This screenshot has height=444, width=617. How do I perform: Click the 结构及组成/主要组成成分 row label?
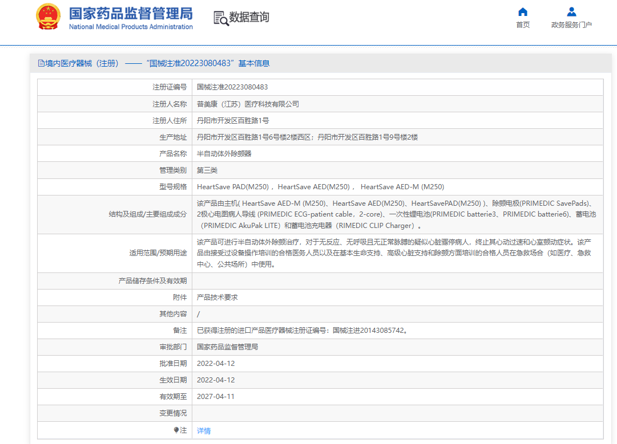pyautogui.click(x=148, y=214)
